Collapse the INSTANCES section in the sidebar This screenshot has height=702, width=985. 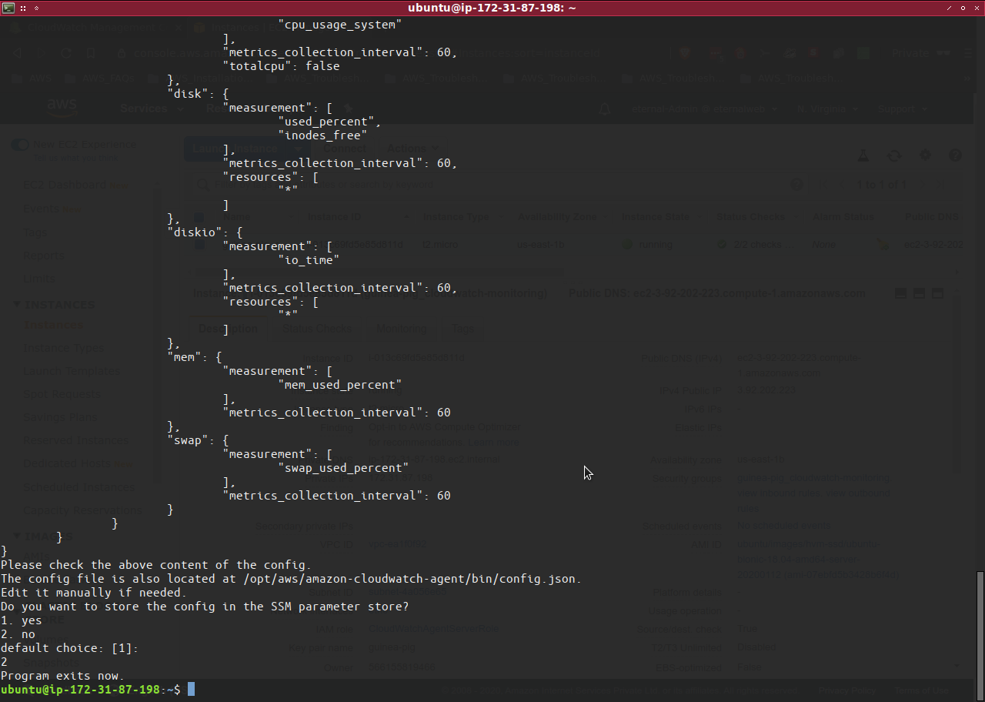pyautogui.click(x=17, y=305)
